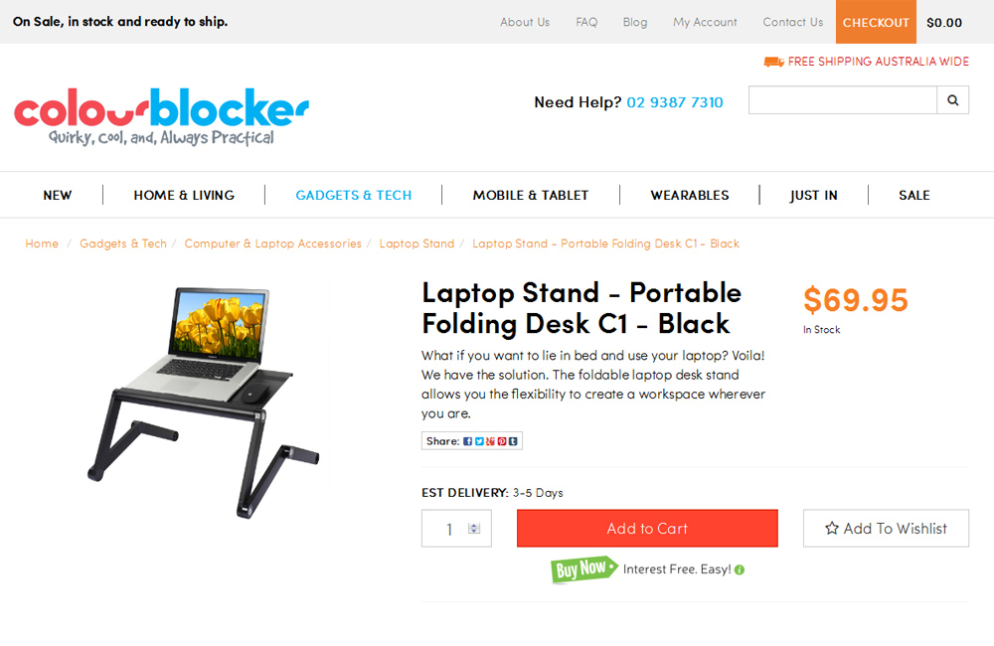994x646 pixels.
Task: Open the Gadgets & Tech menu
Action: coord(354,195)
